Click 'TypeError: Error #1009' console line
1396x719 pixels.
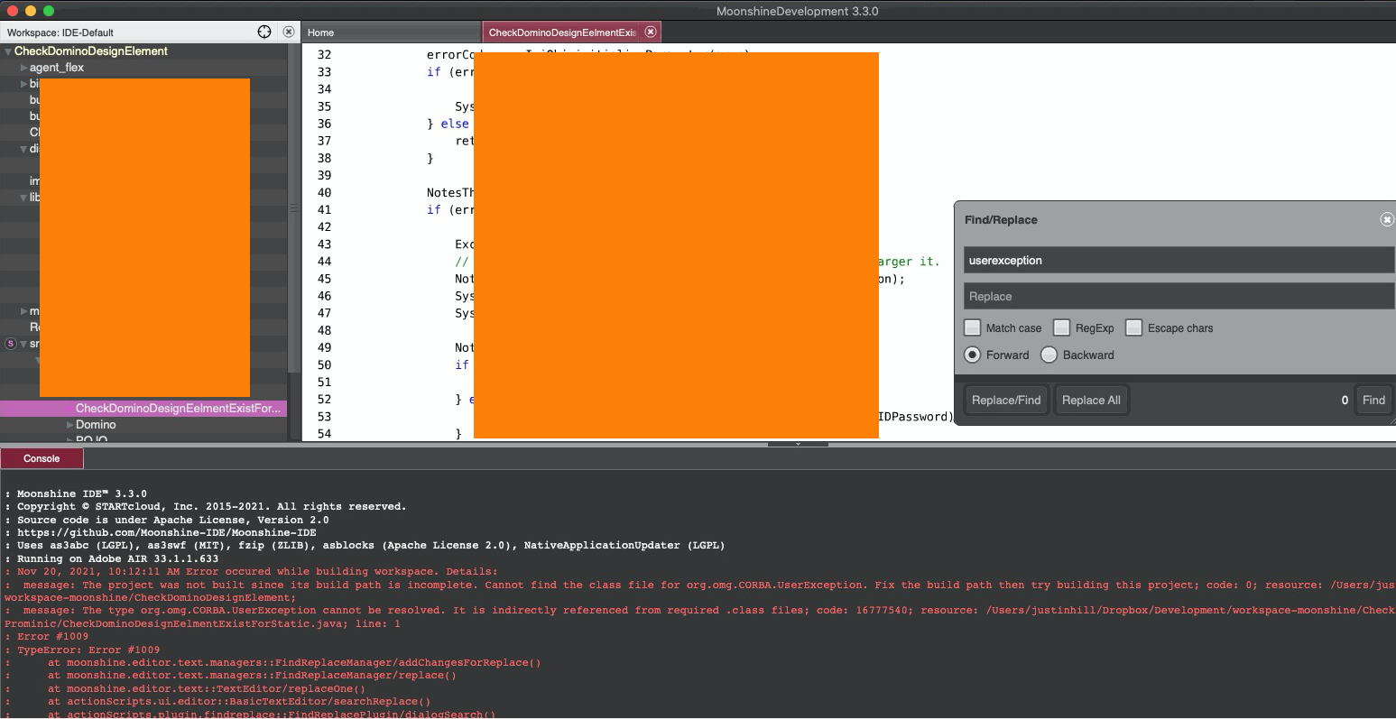coord(88,650)
